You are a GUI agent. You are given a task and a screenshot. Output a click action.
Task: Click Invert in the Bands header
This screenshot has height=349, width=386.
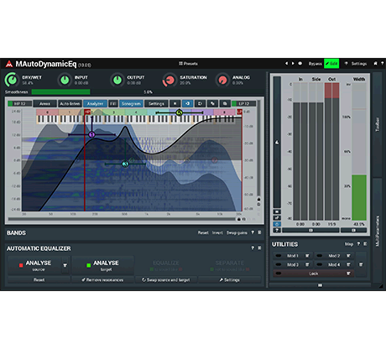(217, 232)
